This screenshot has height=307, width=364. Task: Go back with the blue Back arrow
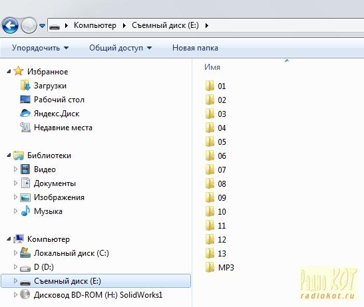[x=10, y=25]
